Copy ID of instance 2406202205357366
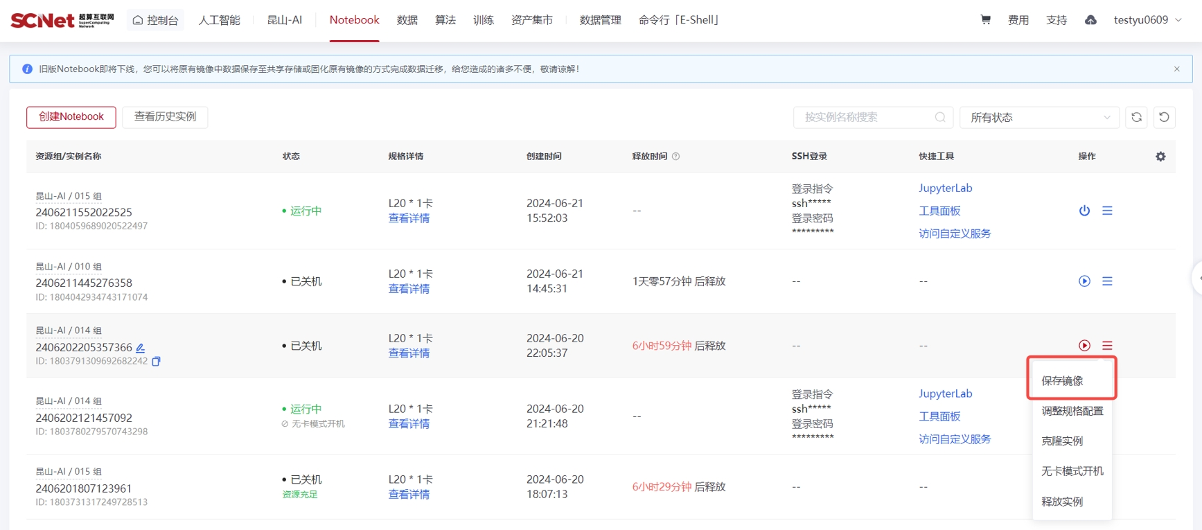This screenshot has width=1202, height=530. [x=157, y=362]
